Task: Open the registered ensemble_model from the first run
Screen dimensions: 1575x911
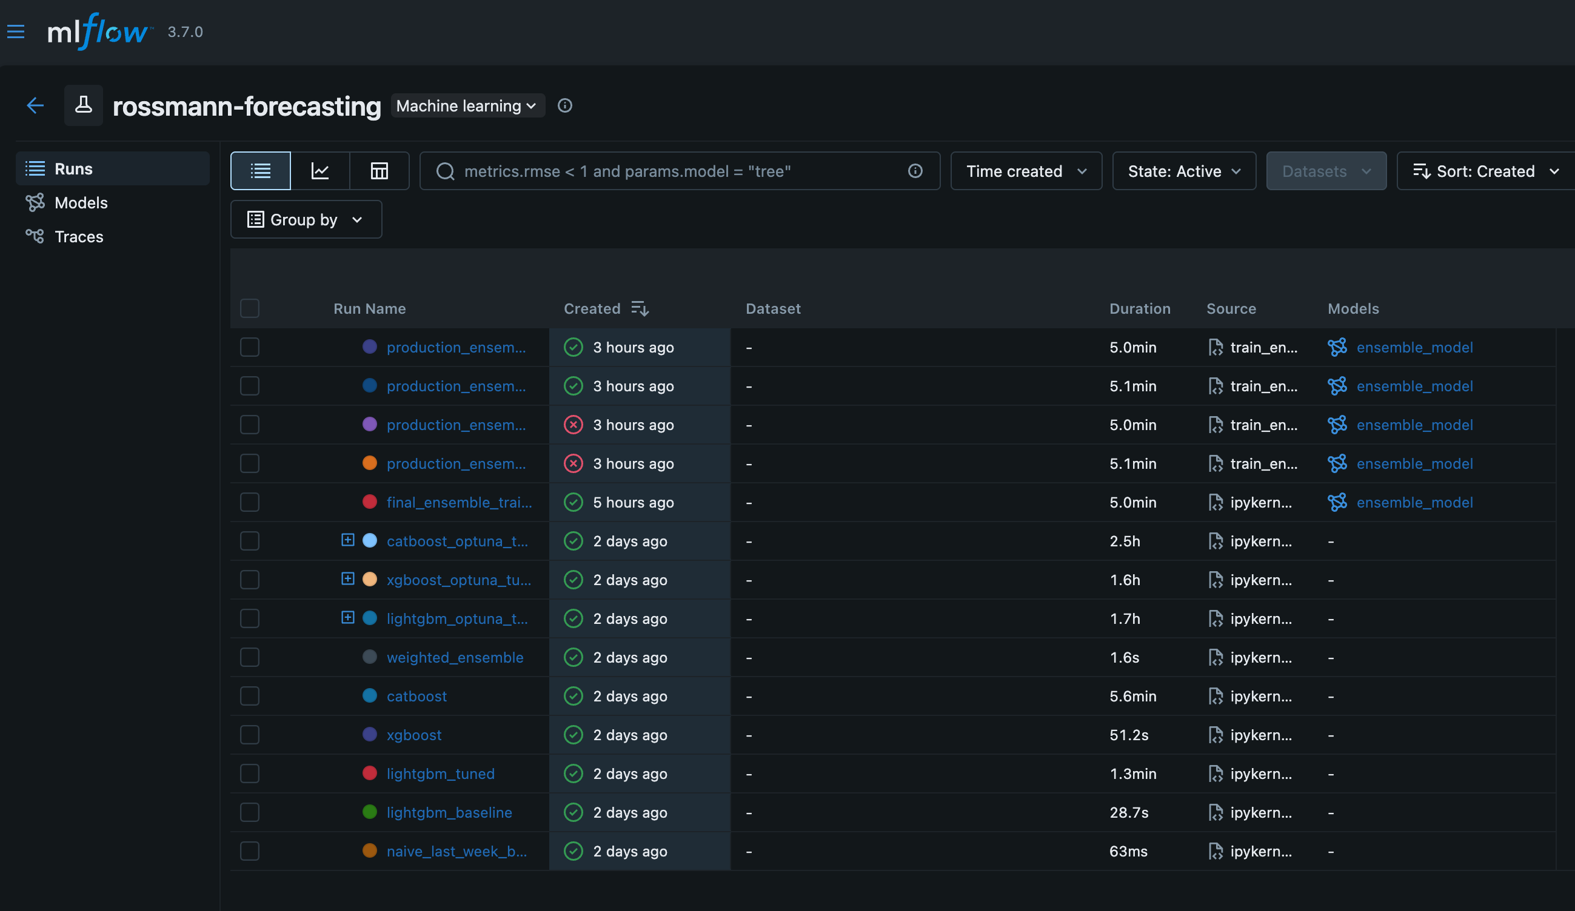Action: tap(1414, 347)
